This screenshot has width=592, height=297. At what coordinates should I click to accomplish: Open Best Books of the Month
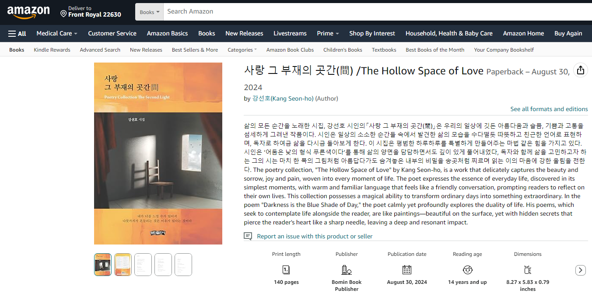pyautogui.click(x=435, y=50)
